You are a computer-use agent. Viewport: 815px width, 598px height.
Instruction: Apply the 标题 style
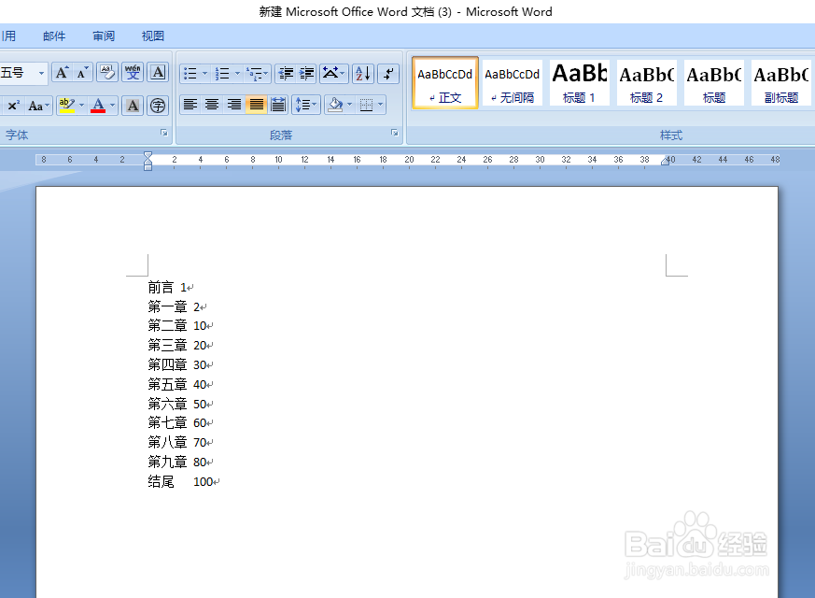(713, 82)
